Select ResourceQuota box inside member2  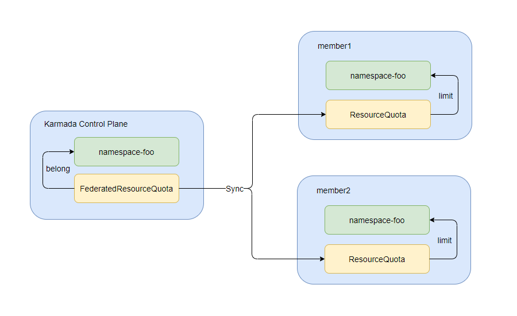point(377,259)
